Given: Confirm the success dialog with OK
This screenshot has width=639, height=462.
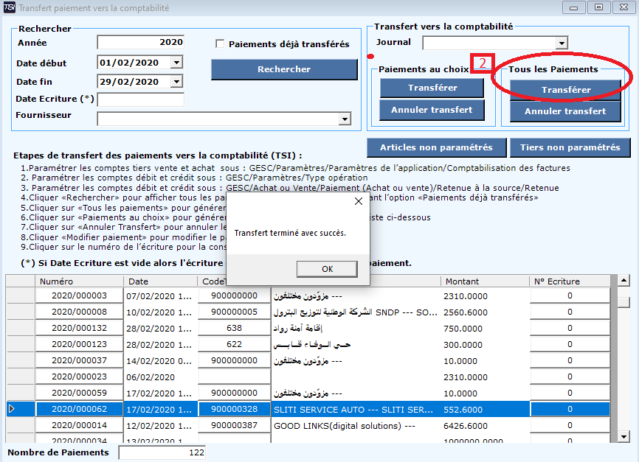Looking at the screenshot, I should click(327, 269).
